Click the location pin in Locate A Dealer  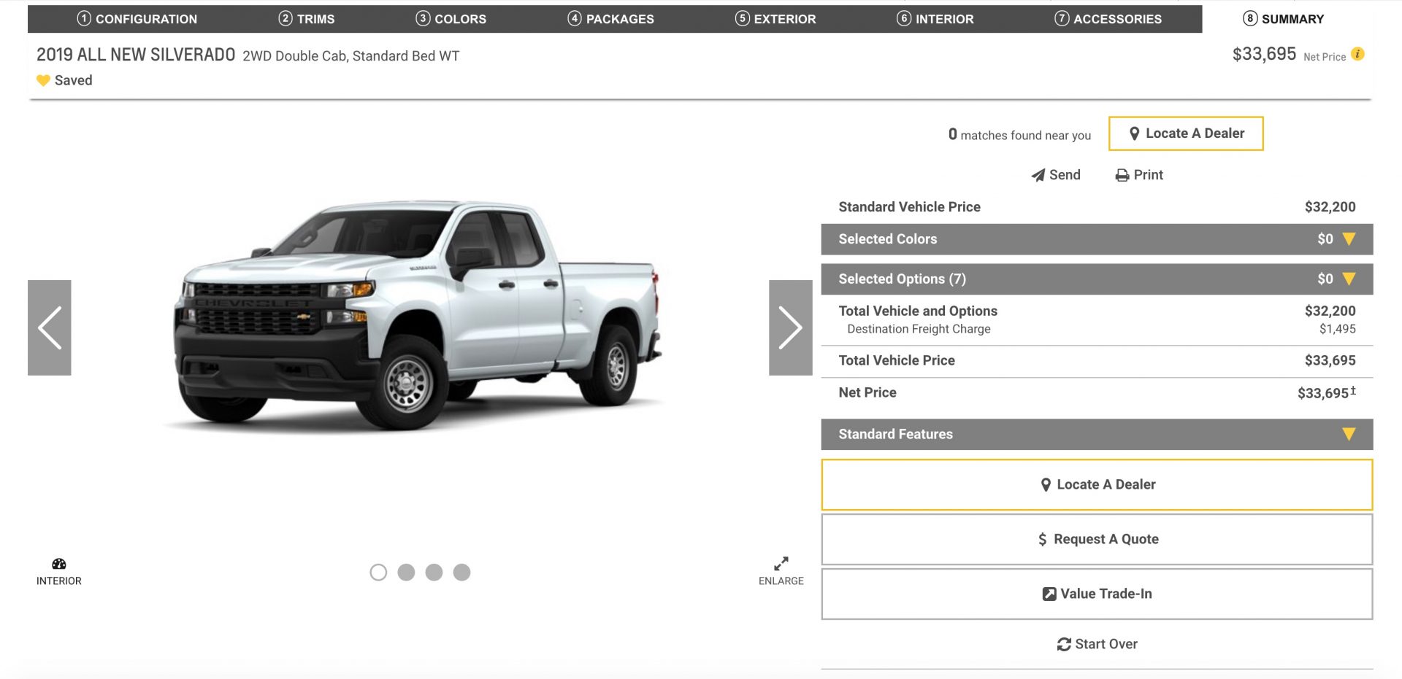(1135, 133)
